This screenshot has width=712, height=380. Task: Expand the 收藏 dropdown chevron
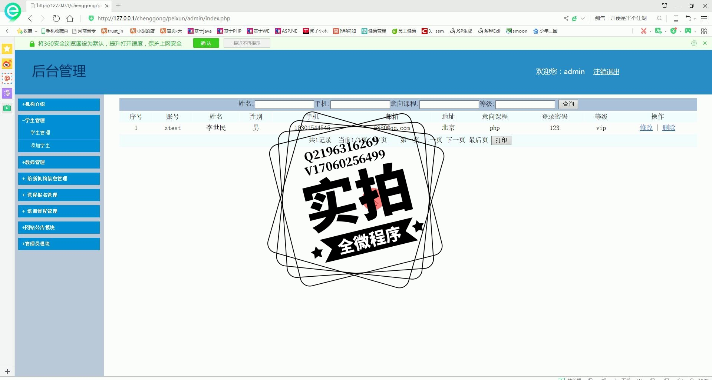coord(36,31)
